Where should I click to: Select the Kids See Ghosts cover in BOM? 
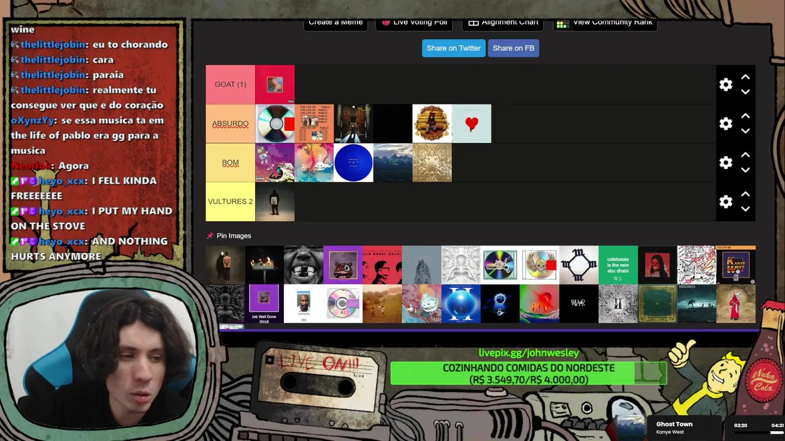(x=314, y=163)
